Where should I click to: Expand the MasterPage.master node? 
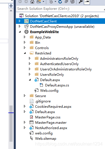point(25,122)
